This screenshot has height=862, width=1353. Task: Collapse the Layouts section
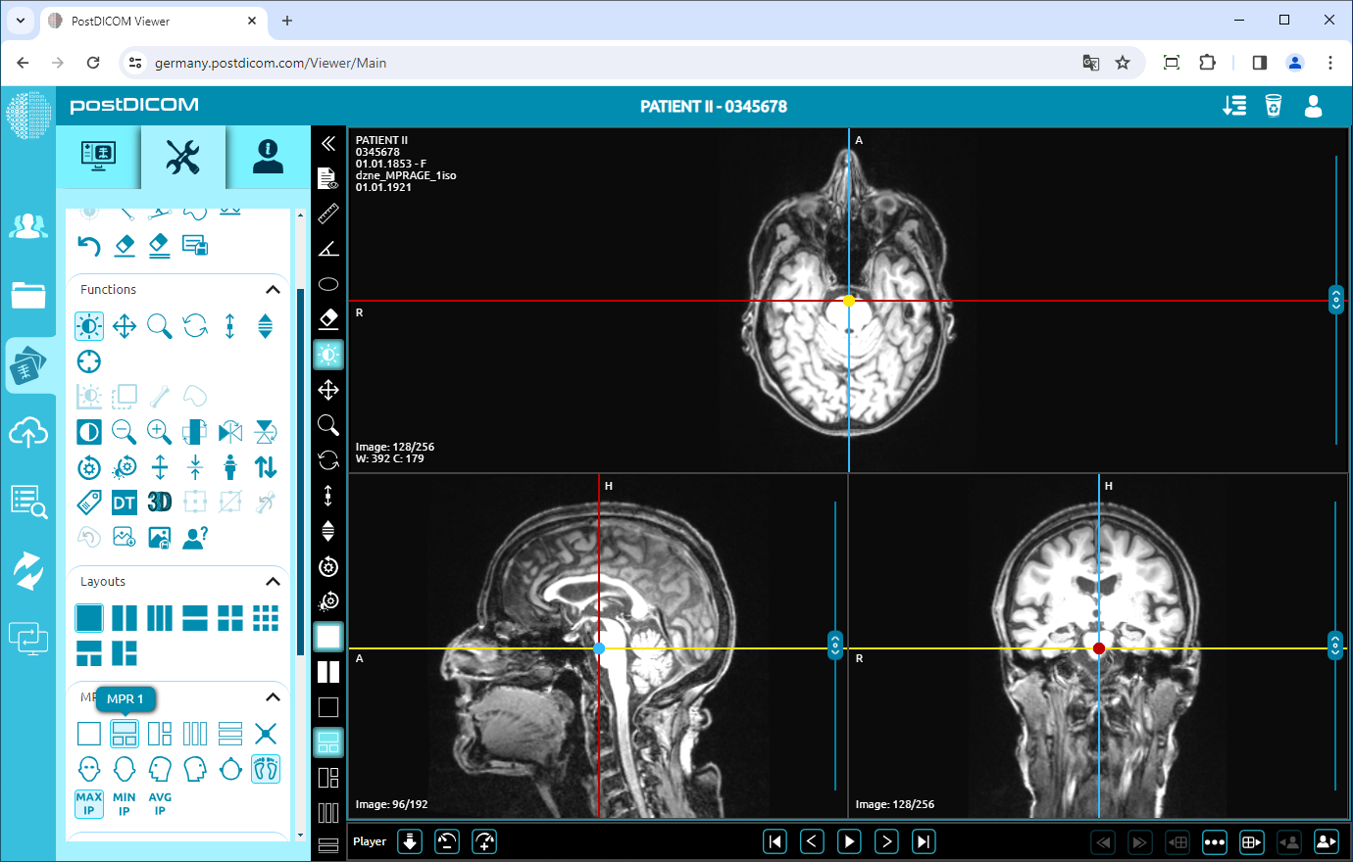[x=273, y=582]
